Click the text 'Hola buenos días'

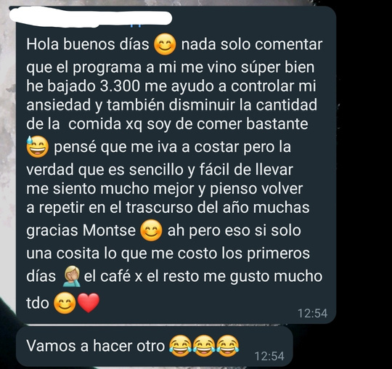(x=88, y=44)
